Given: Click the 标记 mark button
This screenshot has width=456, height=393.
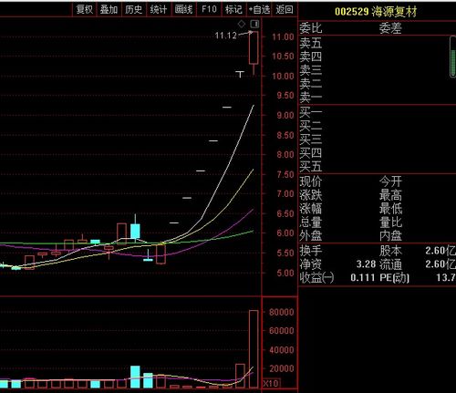Looking at the screenshot, I should [x=233, y=9].
